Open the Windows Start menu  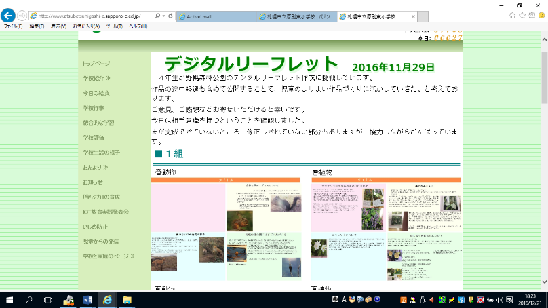click(x=9, y=300)
